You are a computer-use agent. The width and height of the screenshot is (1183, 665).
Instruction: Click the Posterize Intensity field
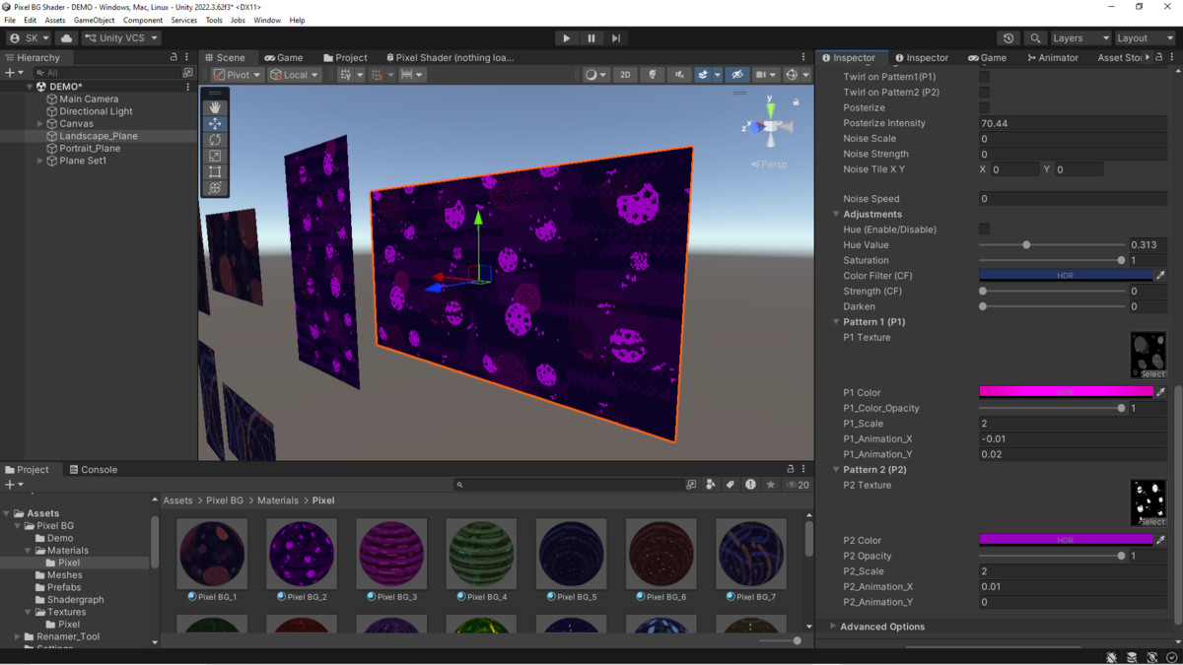[1073, 123]
